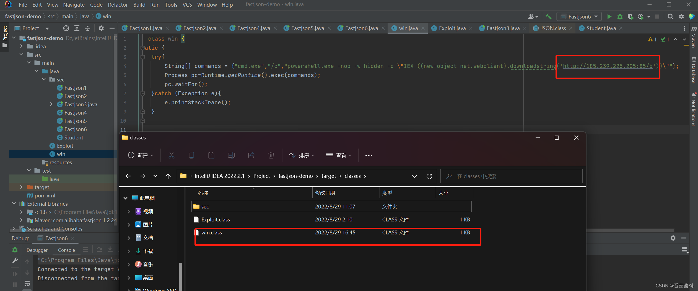Screen dimensions: 698x291
Task: Open debug panel settings gear
Action: (x=673, y=238)
